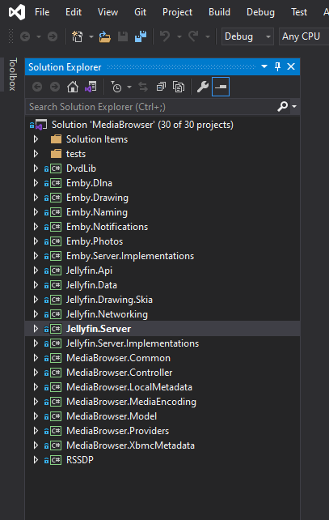Expand the RSSDP project
Image resolution: width=329 pixels, height=520 pixels.
[36, 460]
